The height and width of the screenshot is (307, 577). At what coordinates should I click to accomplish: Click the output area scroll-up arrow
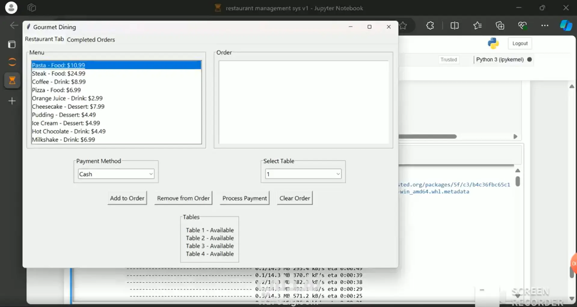(517, 170)
